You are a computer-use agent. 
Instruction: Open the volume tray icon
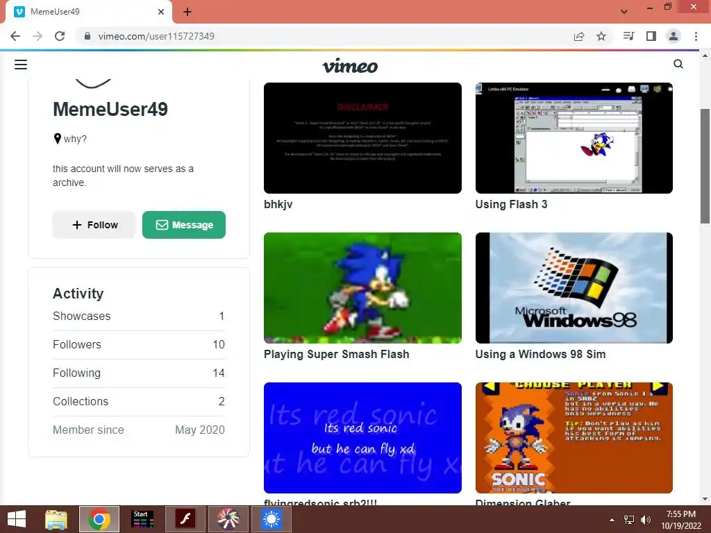(x=646, y=520)
